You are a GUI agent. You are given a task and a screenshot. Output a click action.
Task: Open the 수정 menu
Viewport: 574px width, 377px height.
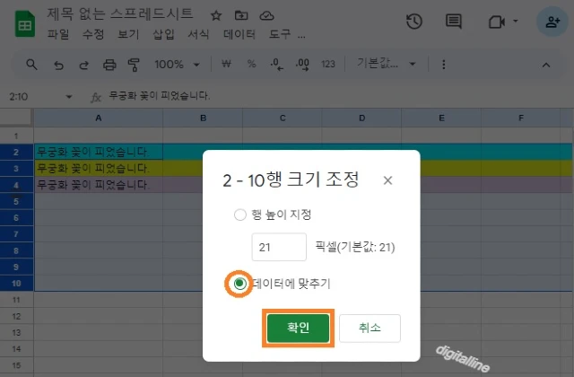coord(93,34)
